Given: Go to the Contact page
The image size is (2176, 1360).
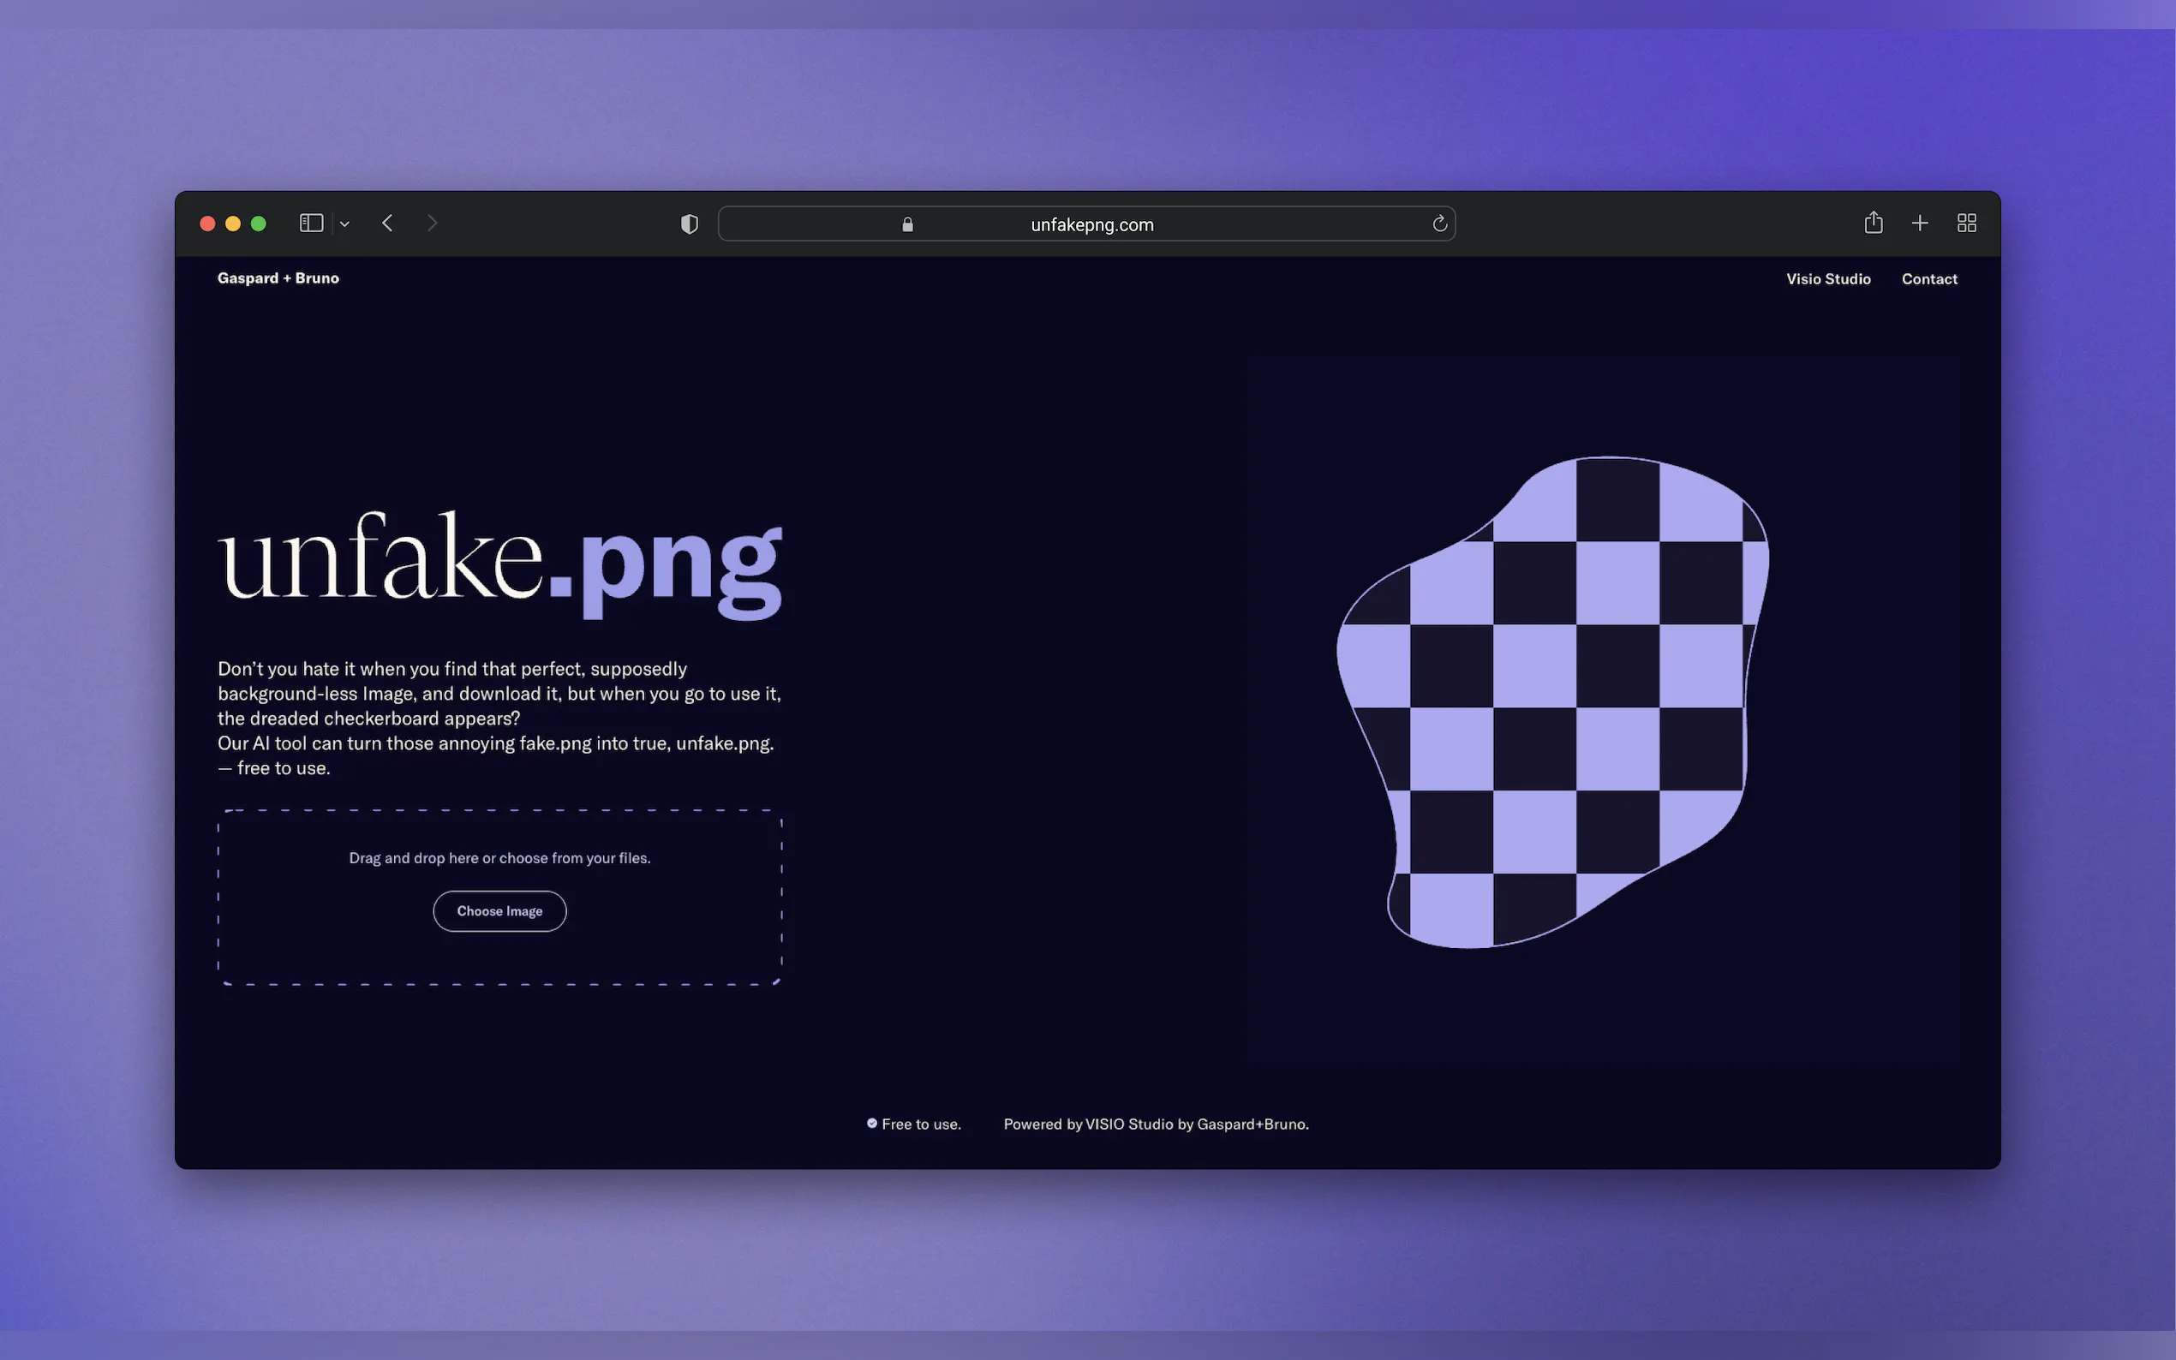Looking at the screenshot, I should [x=1928, y=280].
